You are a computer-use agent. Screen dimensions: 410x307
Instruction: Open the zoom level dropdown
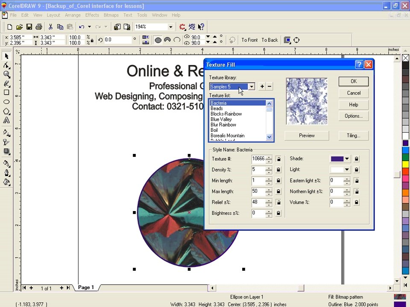point(171,27)
